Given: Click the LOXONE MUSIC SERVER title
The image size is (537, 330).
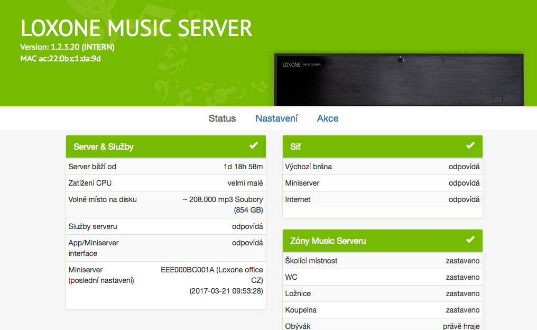Looking at the screenshot, I should pos(136,29).
